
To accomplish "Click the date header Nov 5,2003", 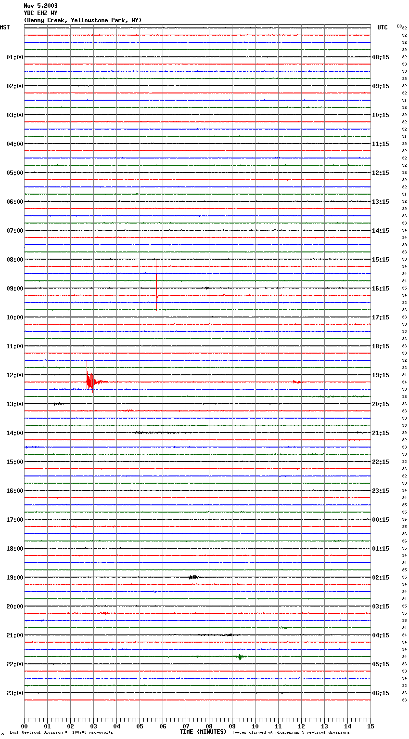I will coord(40,6).
